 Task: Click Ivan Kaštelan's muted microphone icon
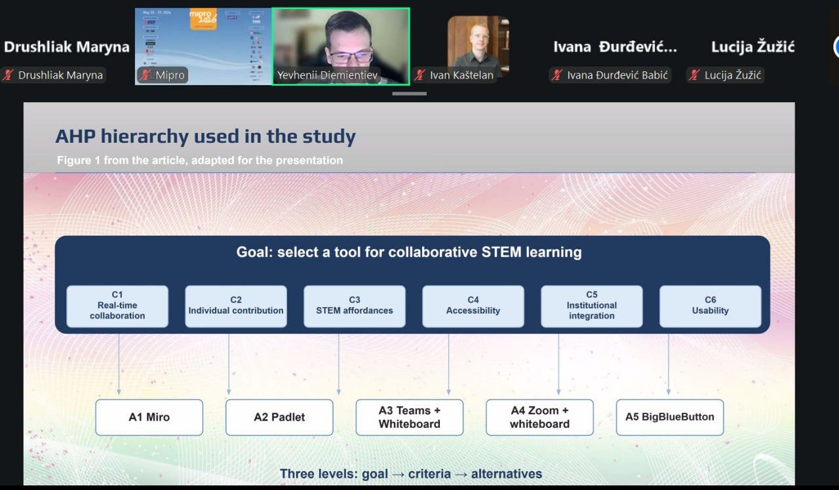point(420,75)
